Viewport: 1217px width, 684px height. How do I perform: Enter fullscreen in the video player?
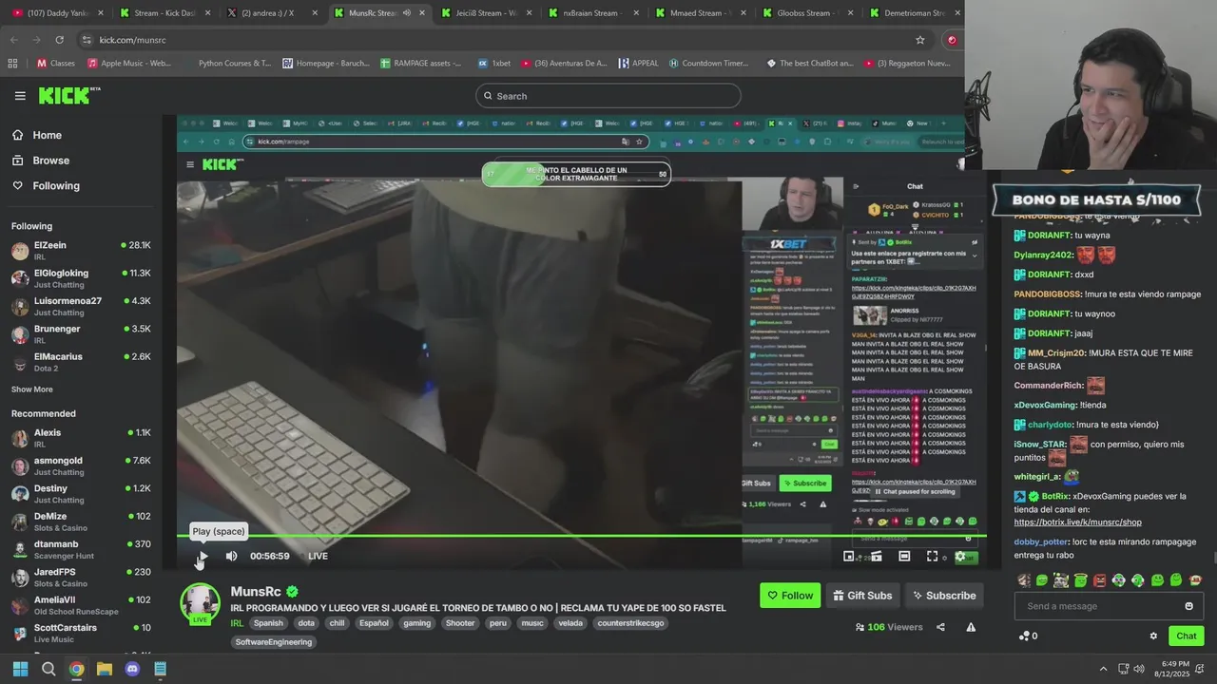point(932,556)
